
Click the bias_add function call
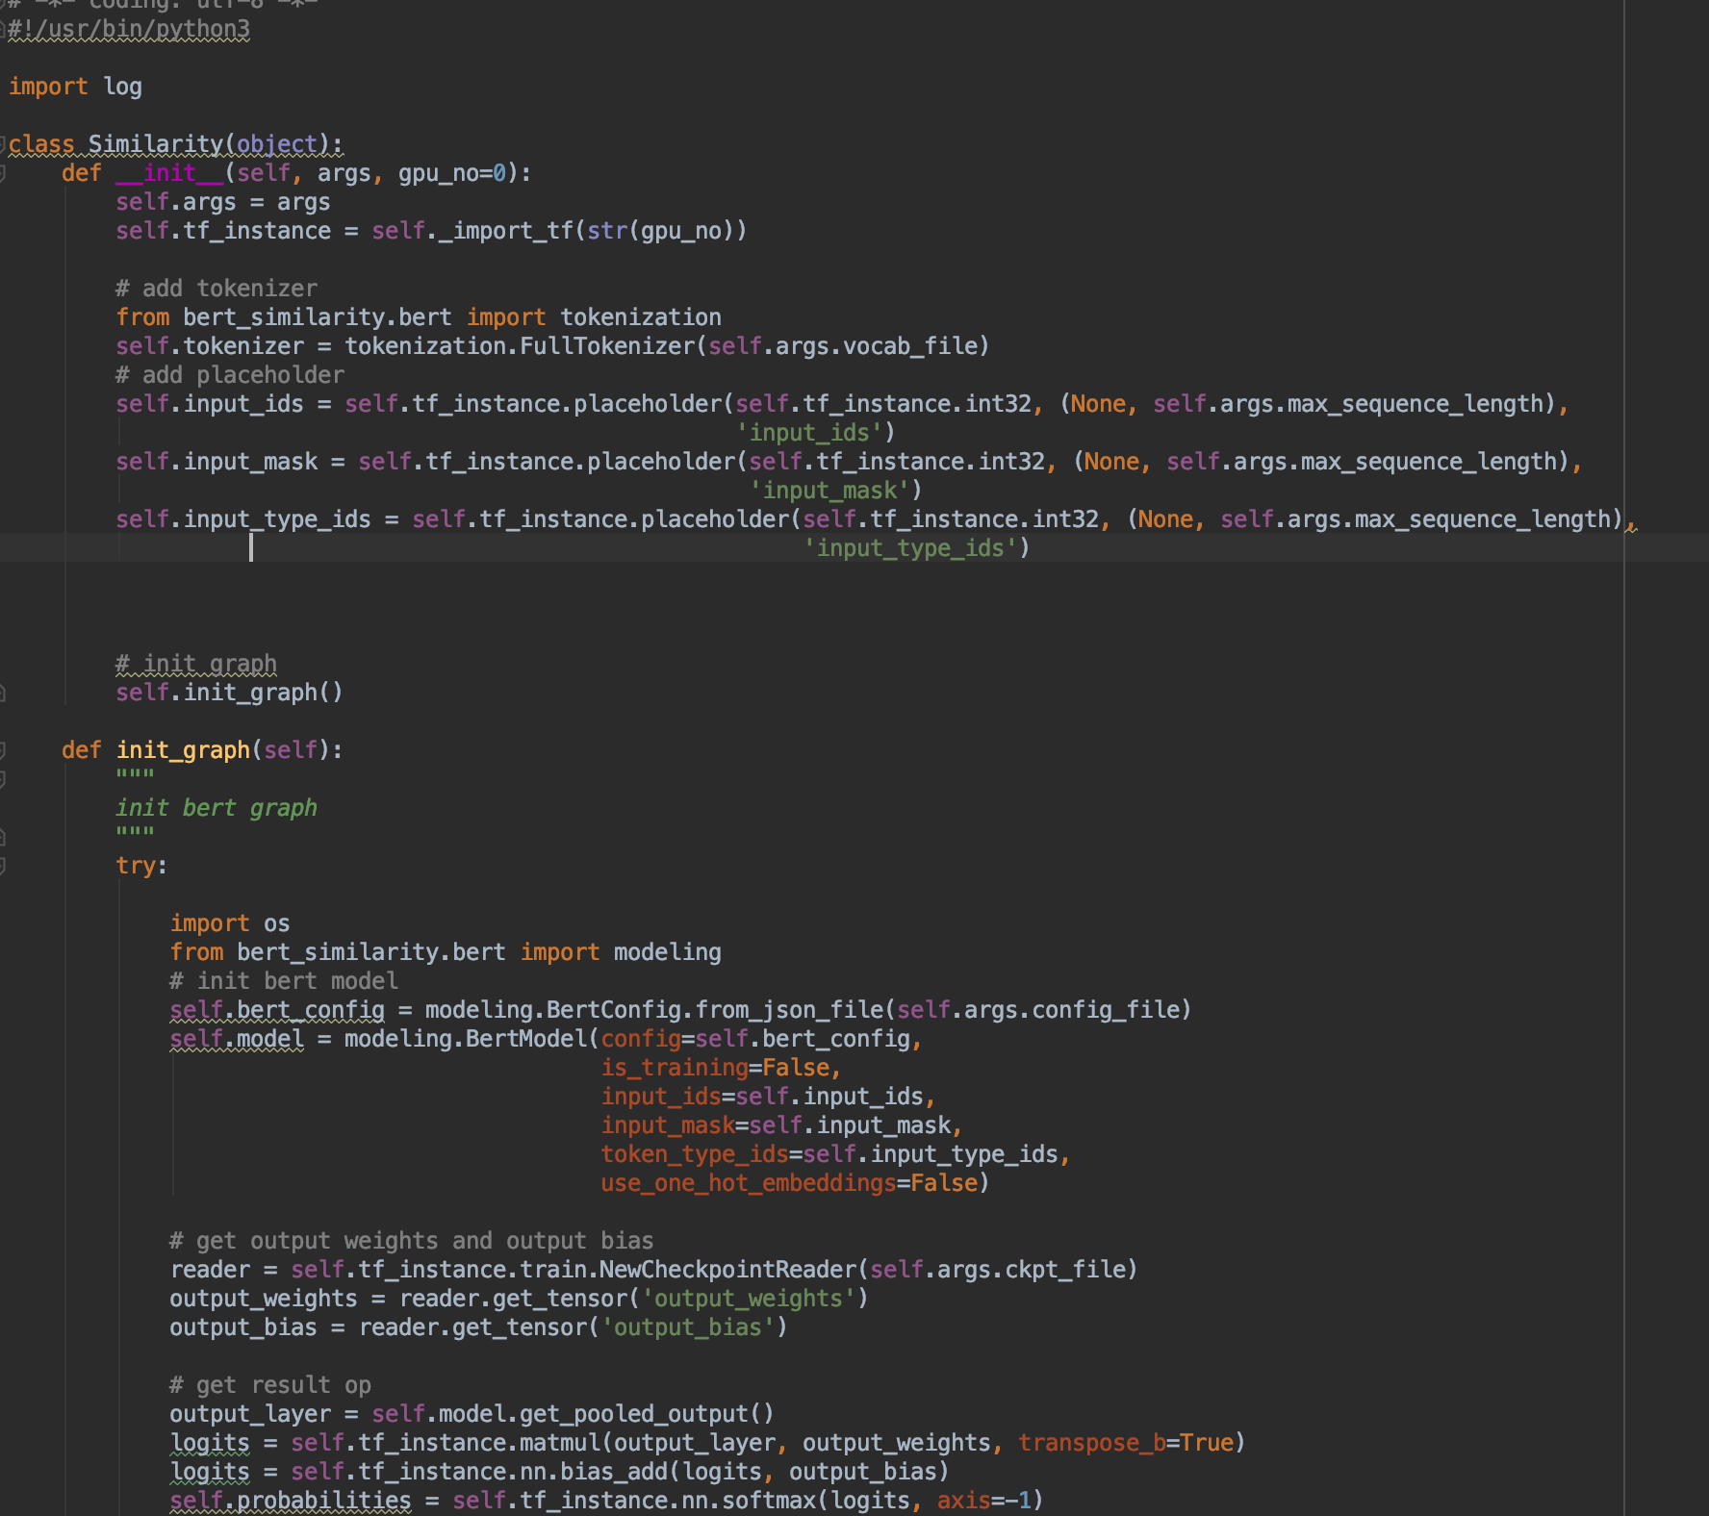click(614, 1472)
